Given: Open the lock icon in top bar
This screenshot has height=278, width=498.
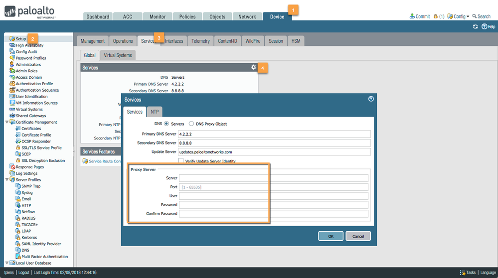Looking at the screenshot, I should click(436, 16).
